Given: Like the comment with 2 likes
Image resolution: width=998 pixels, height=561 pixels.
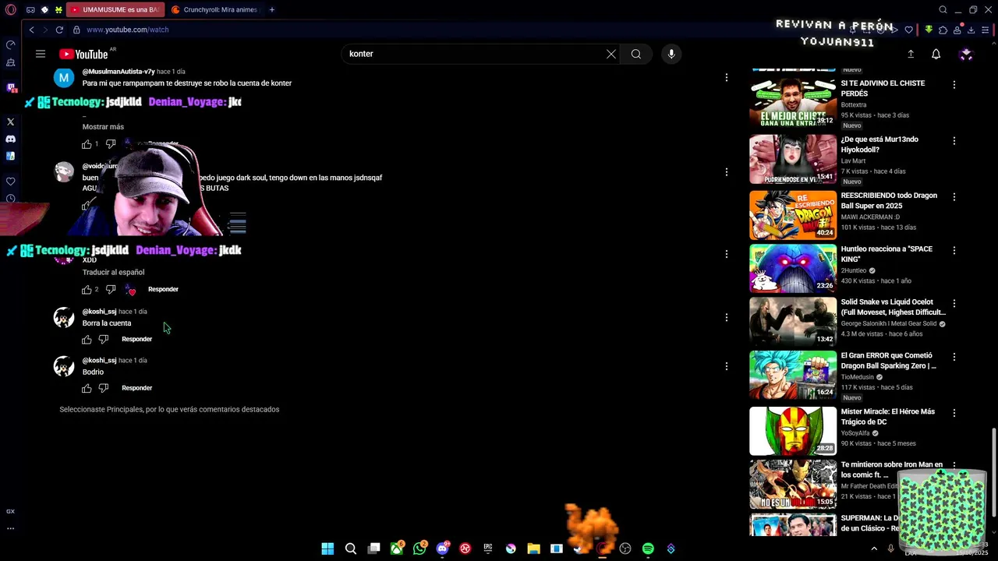Looking at the screenshot, I should pos(87,289).
